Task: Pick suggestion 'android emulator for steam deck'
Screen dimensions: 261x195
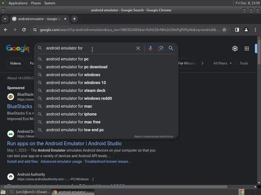Action: click(x=106, y=91)
